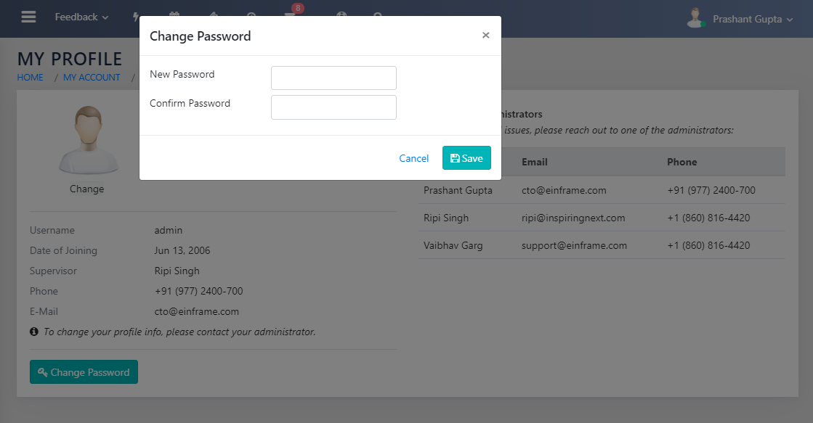Viewport: 813px width, 423px height.
Task: Expand the Feedback dropdown menu
Action: [x=81, y=17]
